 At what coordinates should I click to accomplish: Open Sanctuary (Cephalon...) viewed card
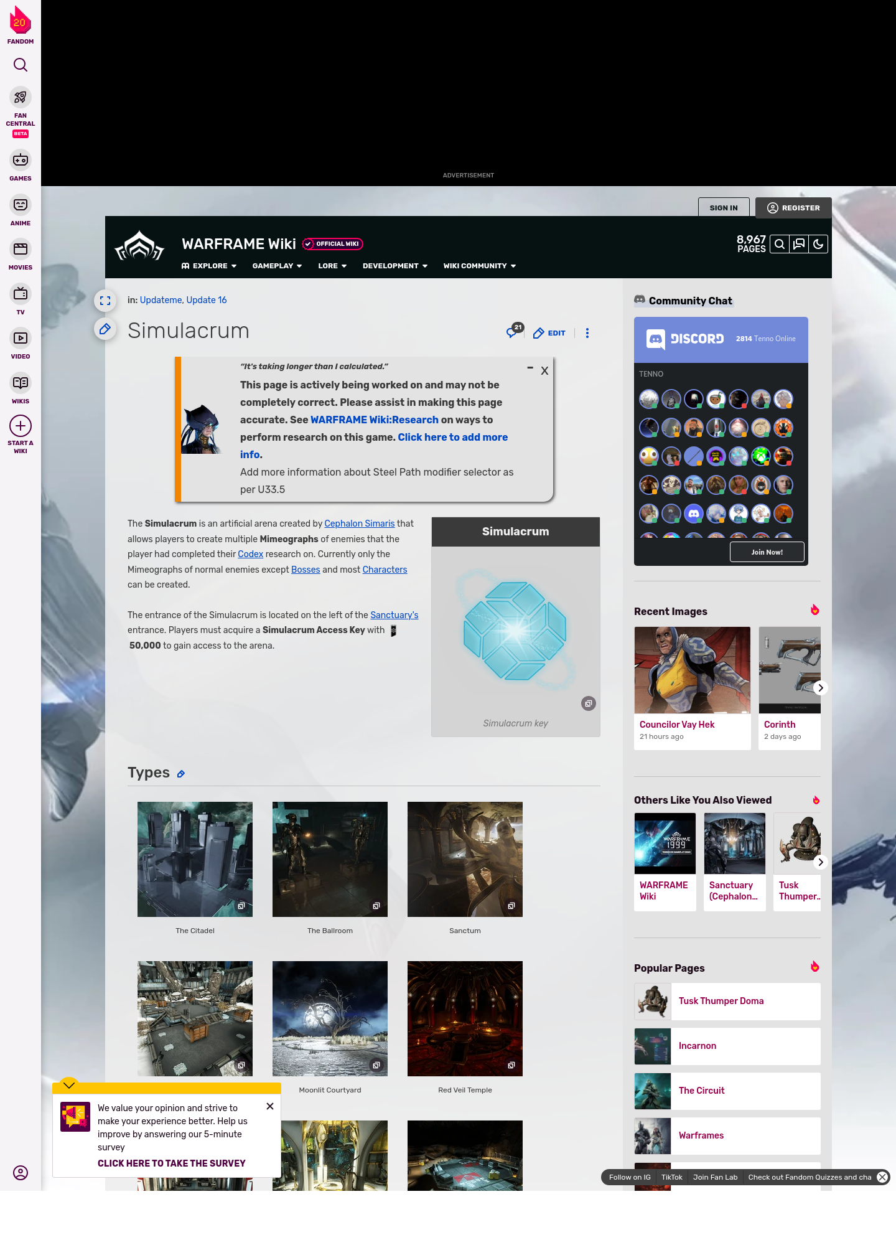735,862
